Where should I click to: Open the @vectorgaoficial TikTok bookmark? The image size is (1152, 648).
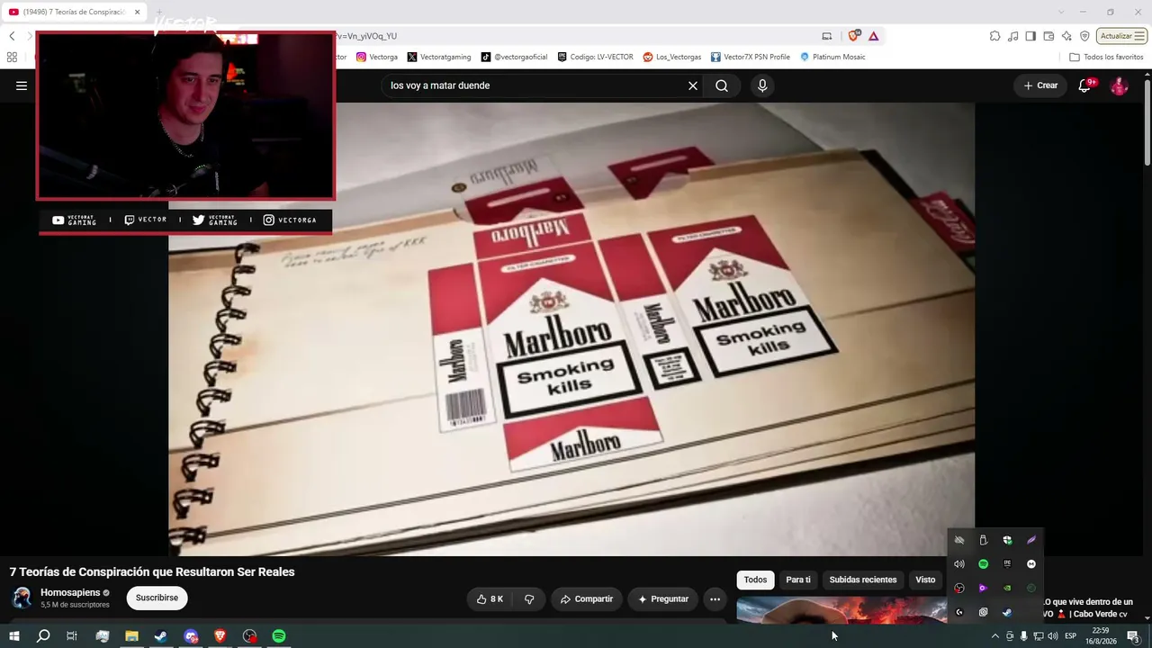tap(514, 57)
